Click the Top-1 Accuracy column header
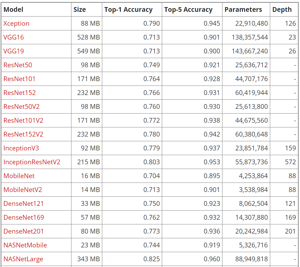The height and width of the screenshot is (267, 300). (x=128, y=9)
